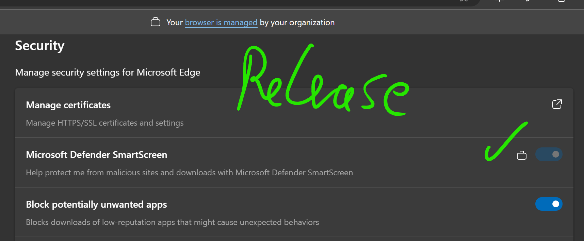The height and width of the screenshot is (241, 584).
Task: Click the Block potentially unwanted apps heading
Action: click(x=97, y=205)
